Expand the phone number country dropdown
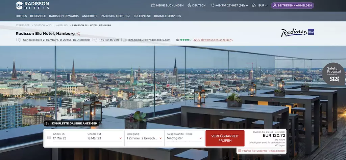Viewport: 346px width, 160px height. coord(247,6)
